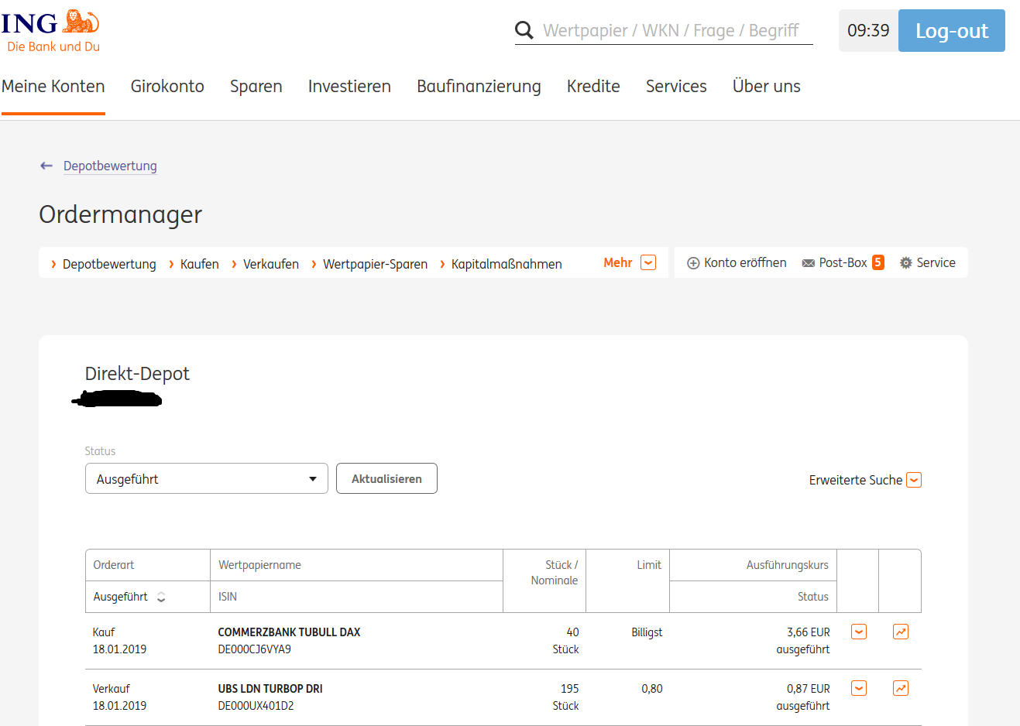
Task: Expand details for the UBS order row
Action: point(858,689)
